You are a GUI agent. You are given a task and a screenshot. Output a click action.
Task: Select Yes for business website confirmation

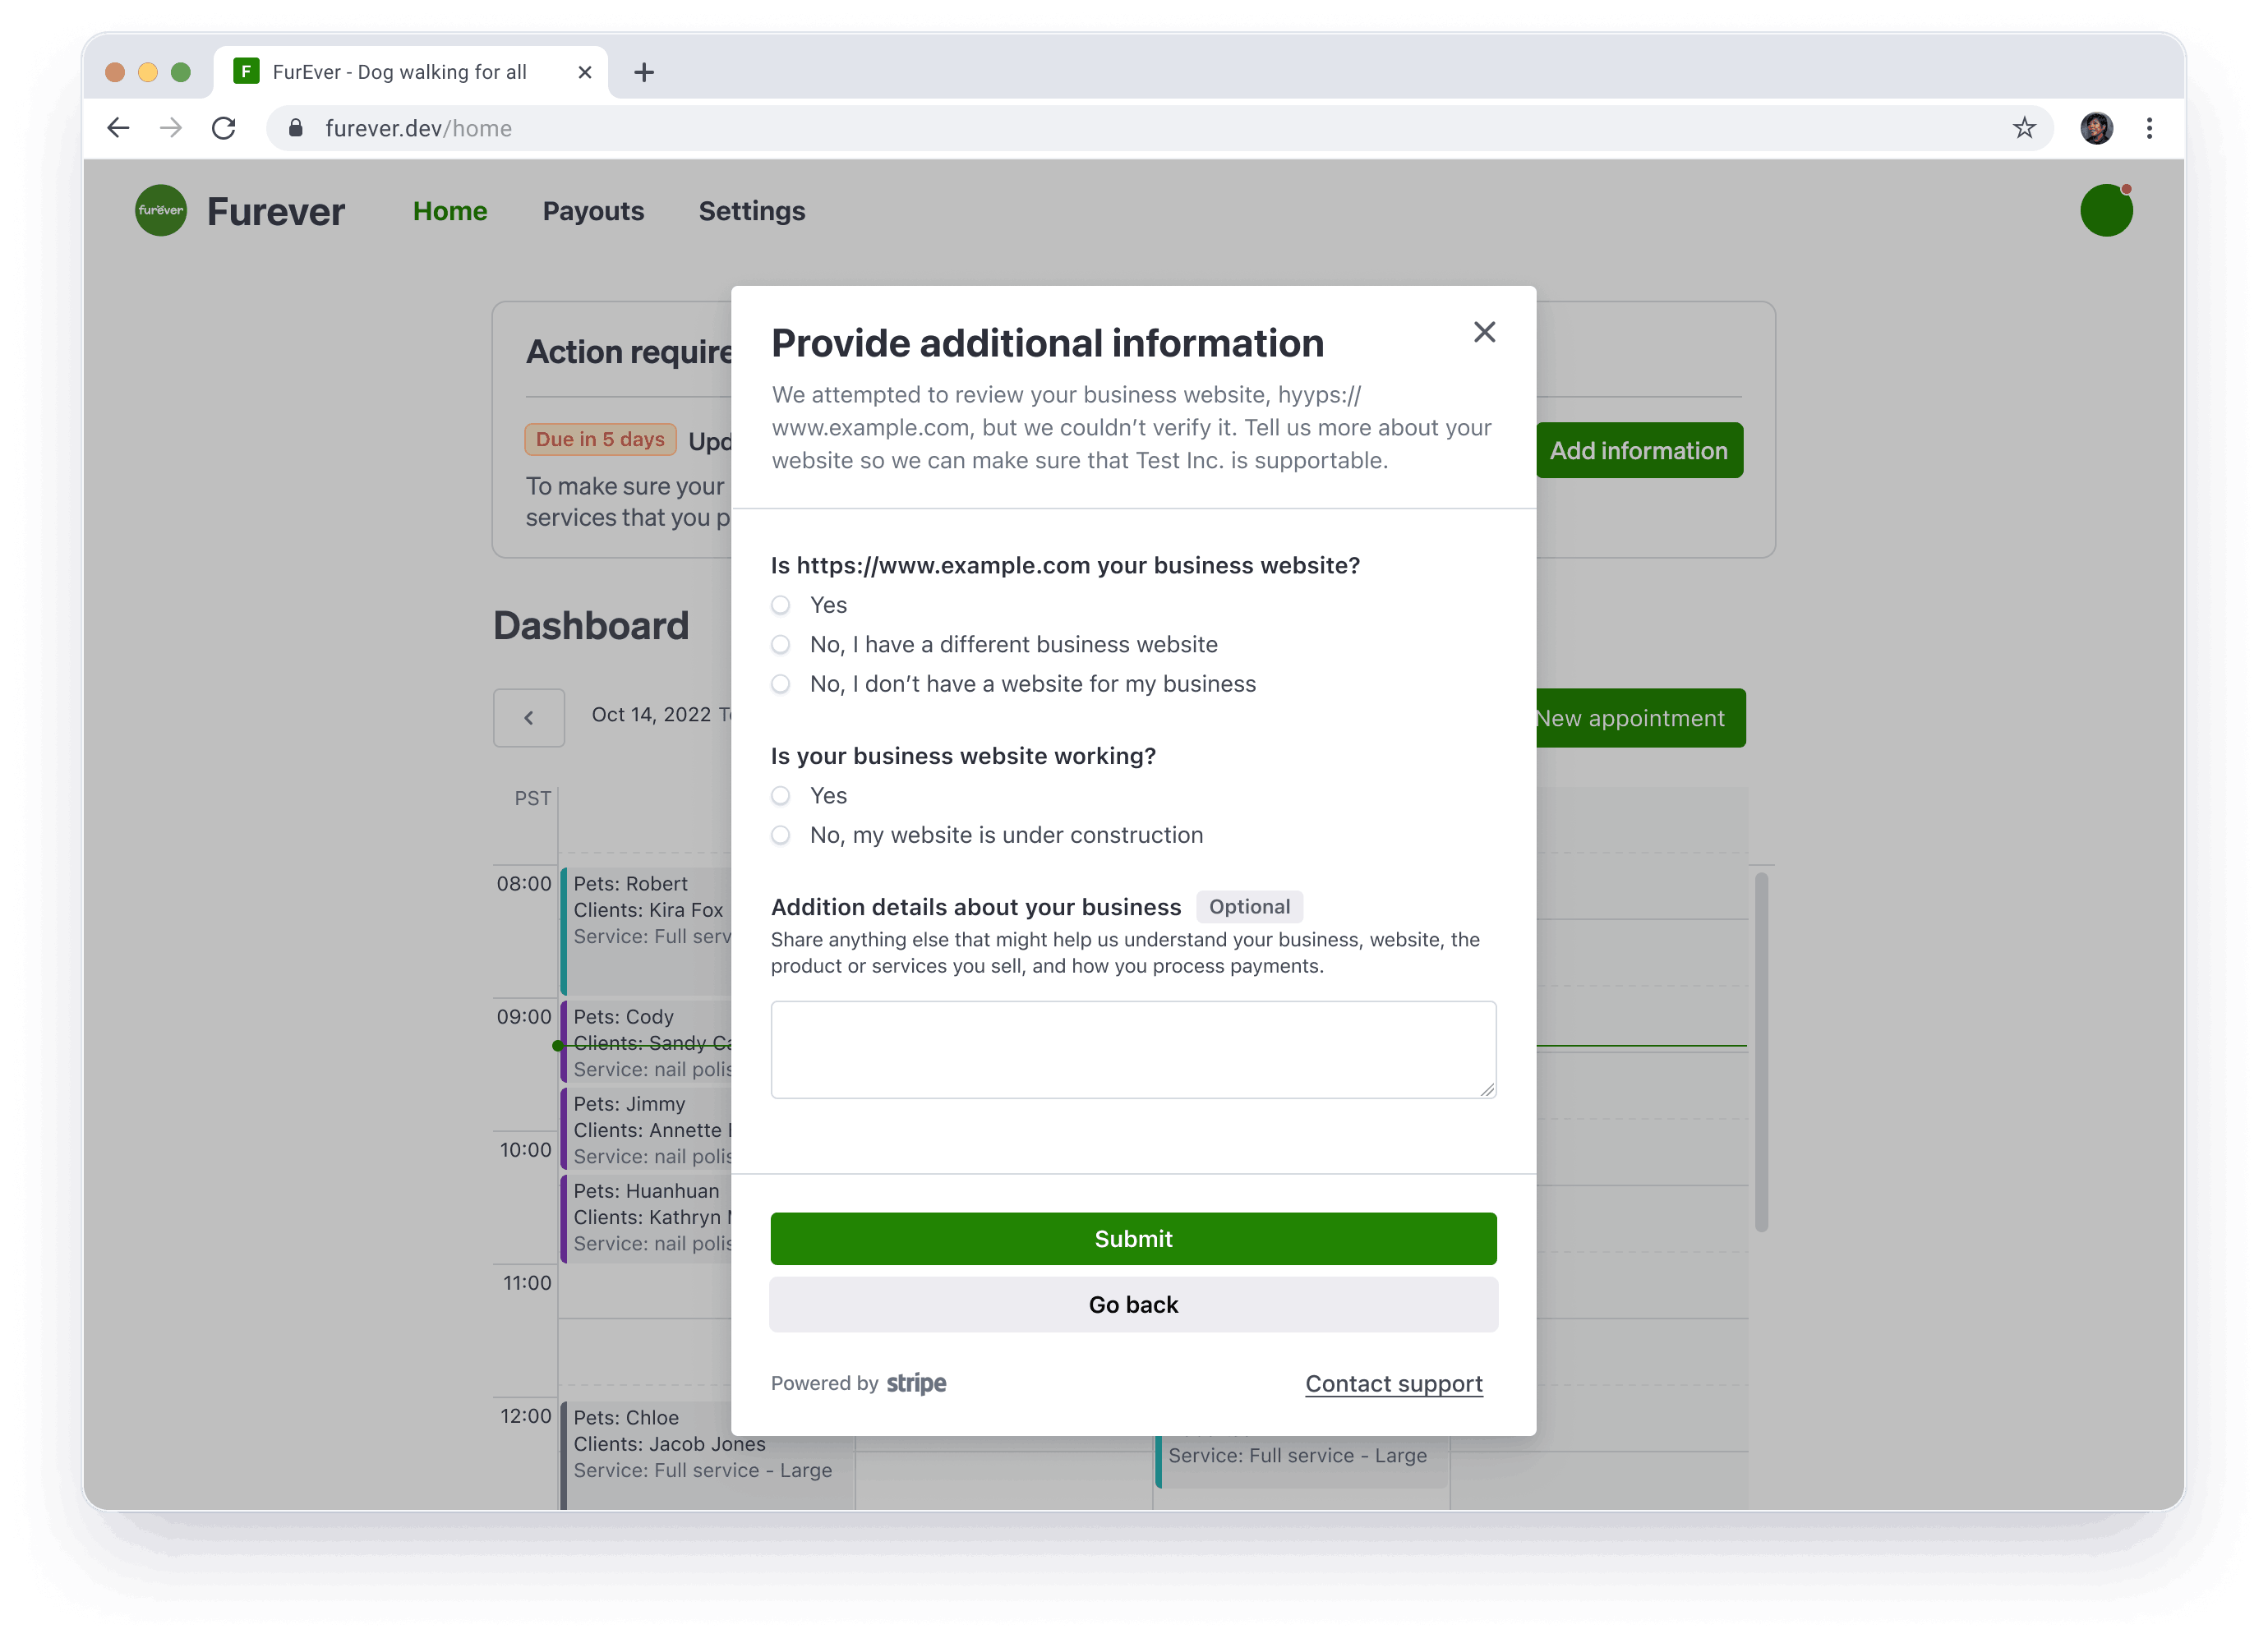click(780, 605)
